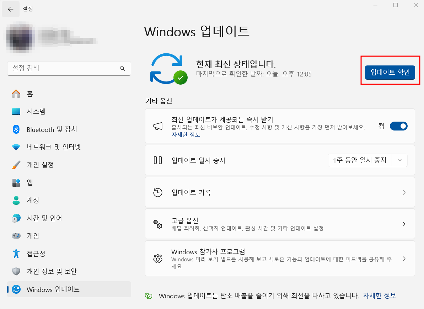424x309 pixels.
Task: Select 네트워크 및 인터넷
Action: (x=69, y=147)
